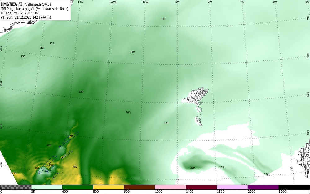Click the purple 2000–3000 legend swatch
The width and height of the screenshot is (310, 194).
tap(263, 187)
